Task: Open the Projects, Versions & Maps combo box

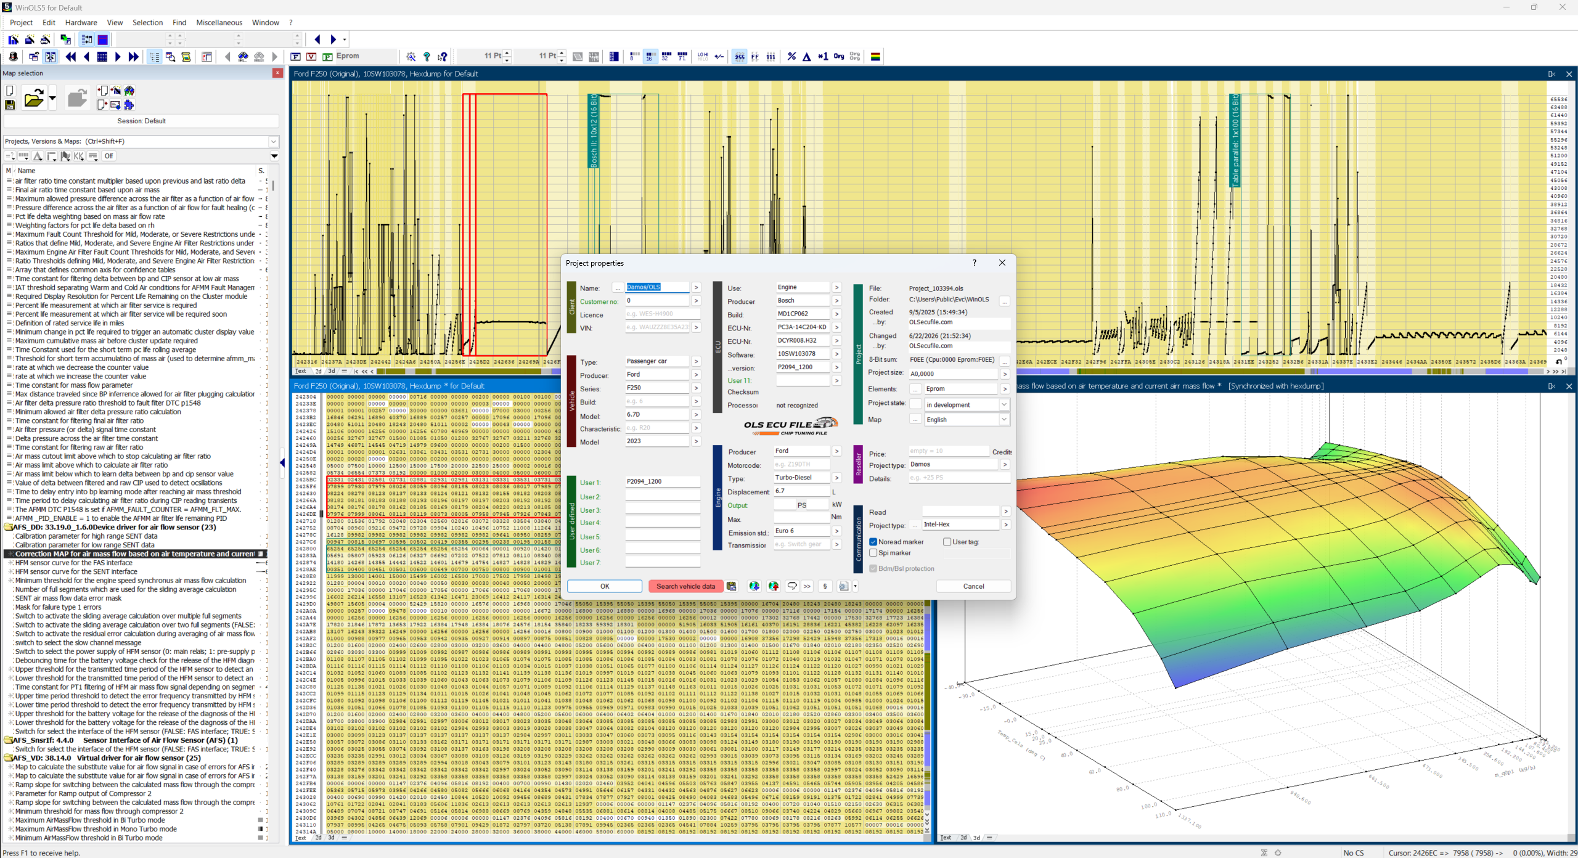Action: click(141, 141)
